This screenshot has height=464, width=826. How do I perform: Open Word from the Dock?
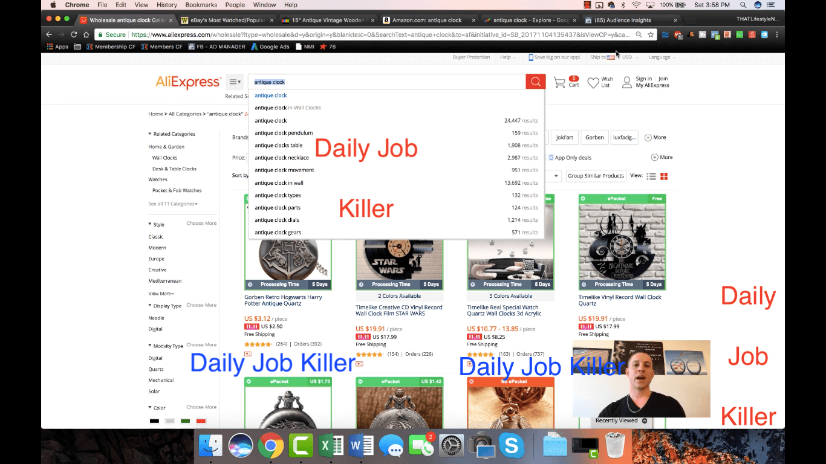[x=361, y=446]
